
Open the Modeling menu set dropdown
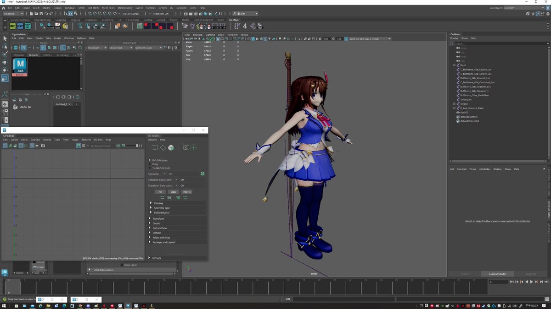click(14, 14)
